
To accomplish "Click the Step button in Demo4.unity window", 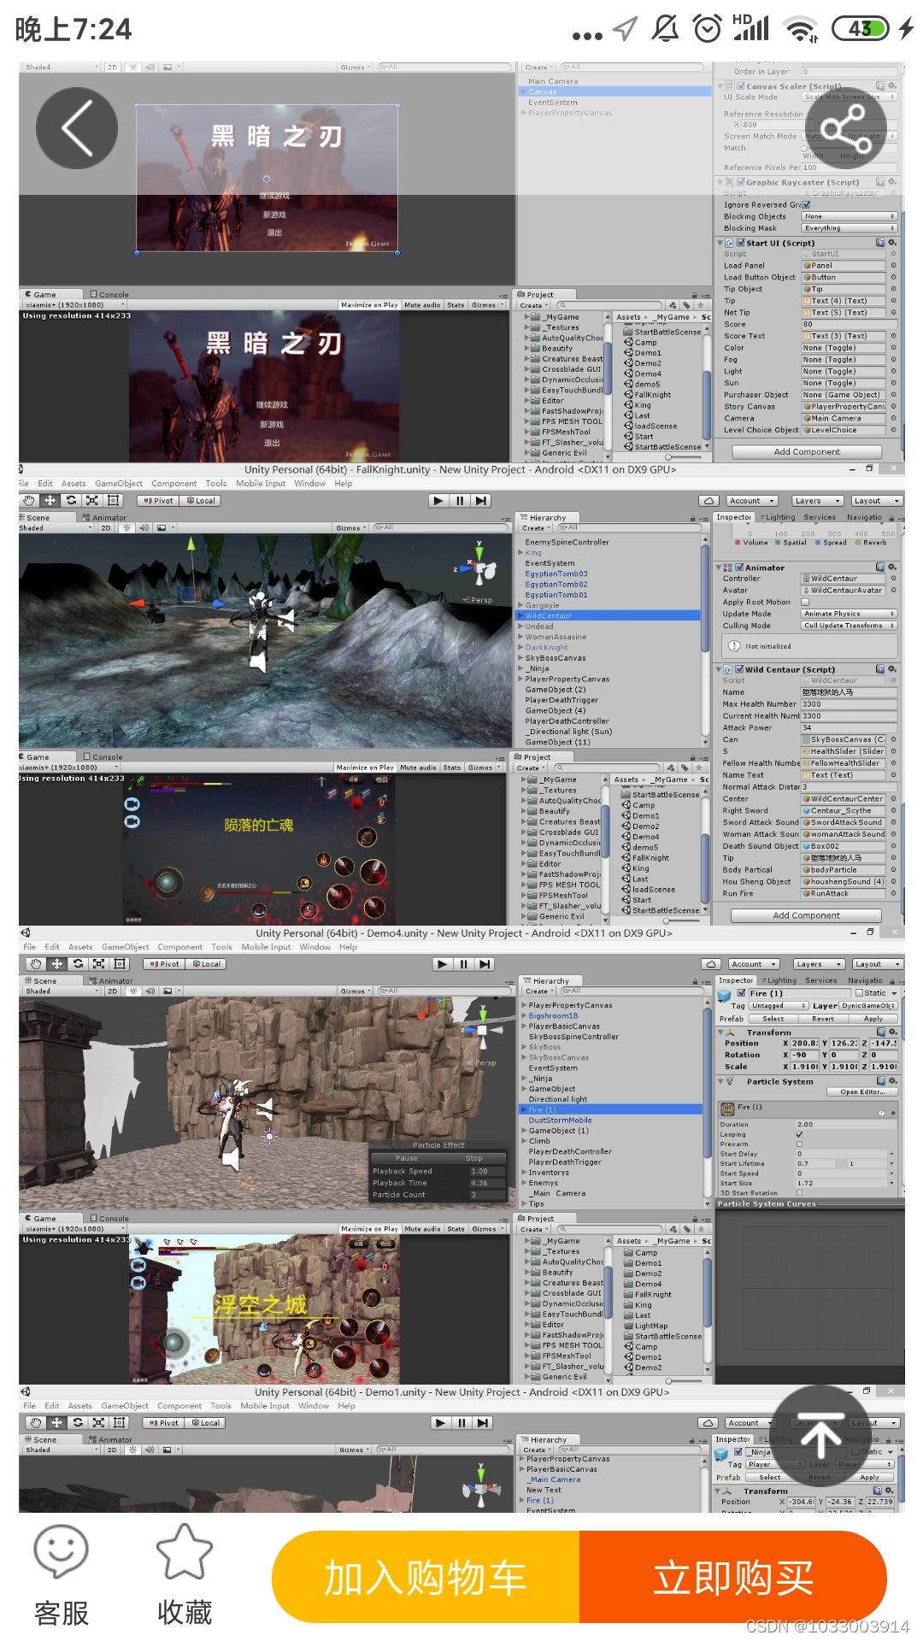I will click(485, 964).
